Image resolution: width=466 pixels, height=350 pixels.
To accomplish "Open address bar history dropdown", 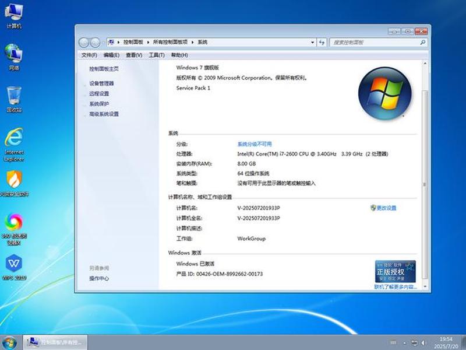I will [x=312, y=42].
